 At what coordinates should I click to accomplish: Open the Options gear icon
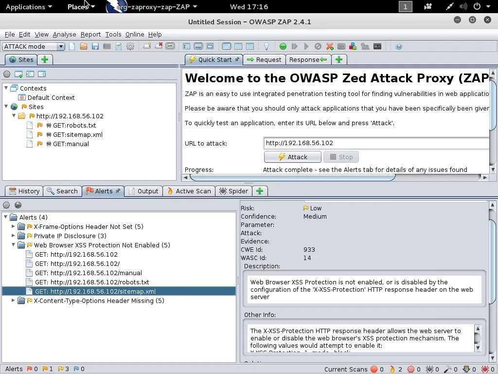click(130, 46)
